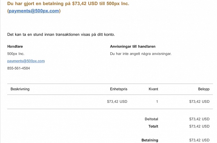
Task: Click the Totalt amount $73,42 USD
Action: click(x=199, y=126)
